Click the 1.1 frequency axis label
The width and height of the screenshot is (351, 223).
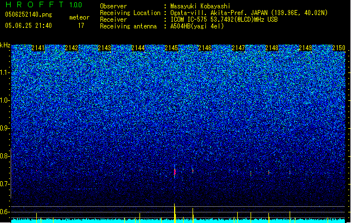(5, 72)
